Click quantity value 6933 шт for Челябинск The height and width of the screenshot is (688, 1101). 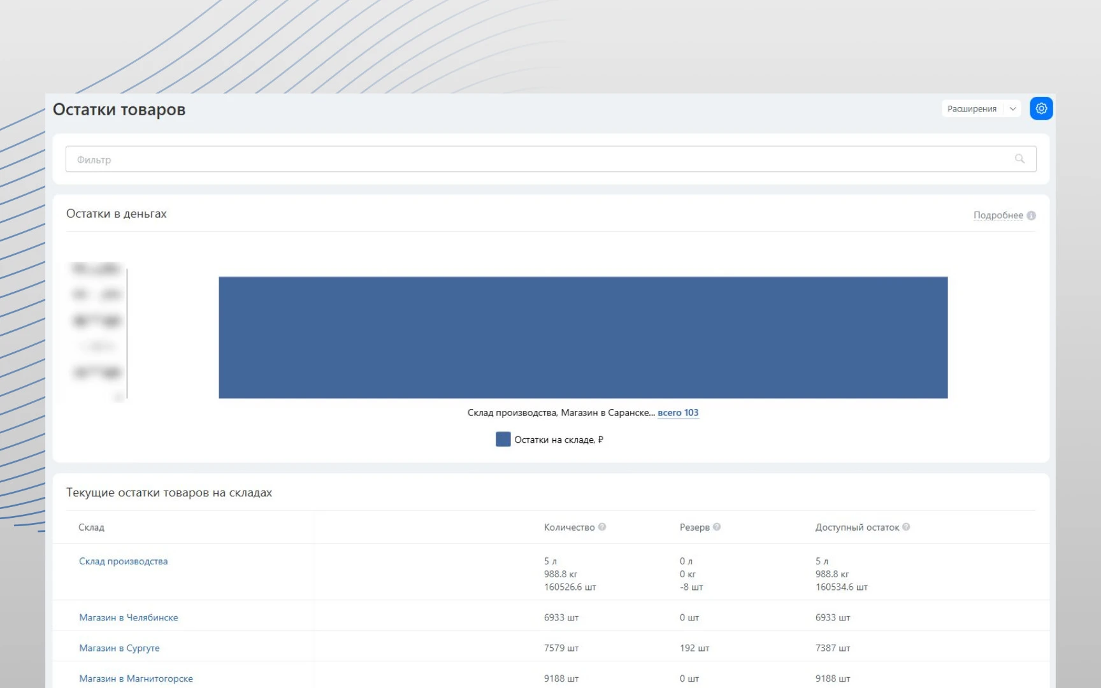561,617
